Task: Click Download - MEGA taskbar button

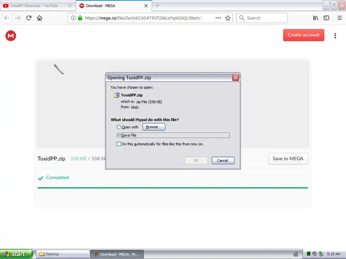Action: click(x=117, y=254)
